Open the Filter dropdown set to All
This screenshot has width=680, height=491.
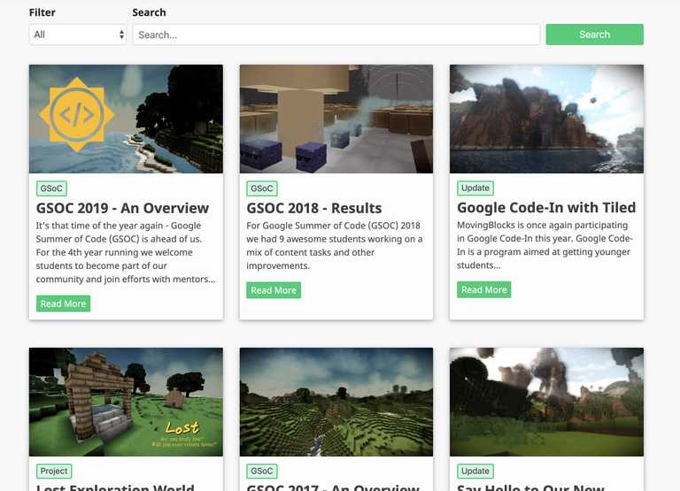click(78, 35)
